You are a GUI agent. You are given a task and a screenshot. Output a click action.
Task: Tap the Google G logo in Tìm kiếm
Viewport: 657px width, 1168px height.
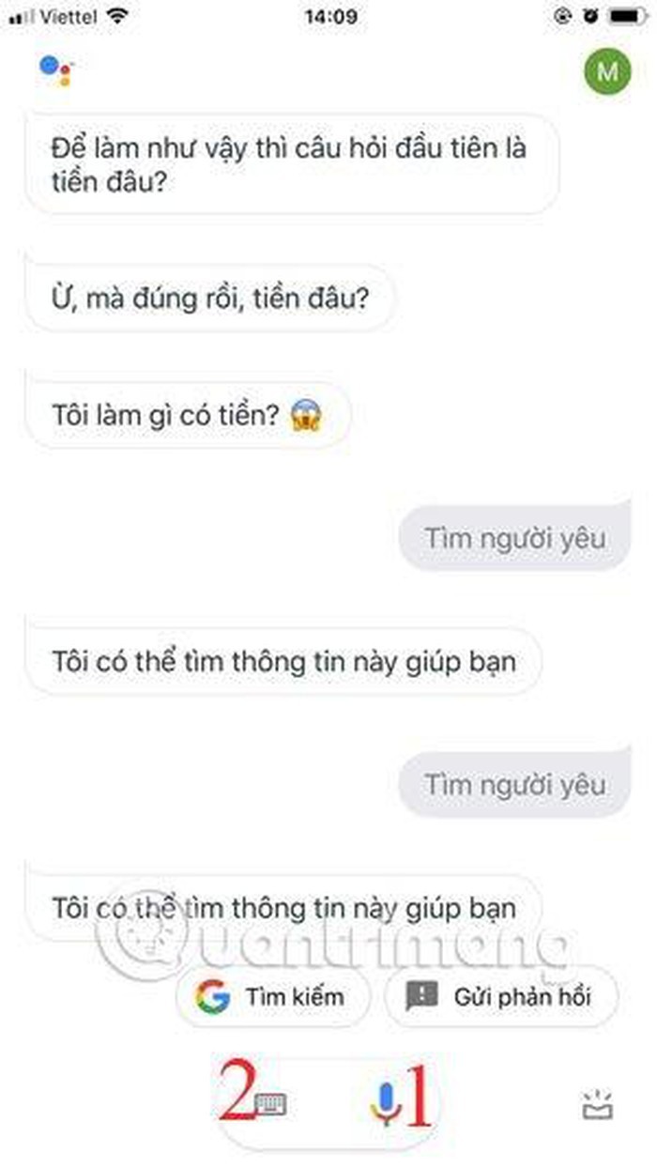pos(211,996)
